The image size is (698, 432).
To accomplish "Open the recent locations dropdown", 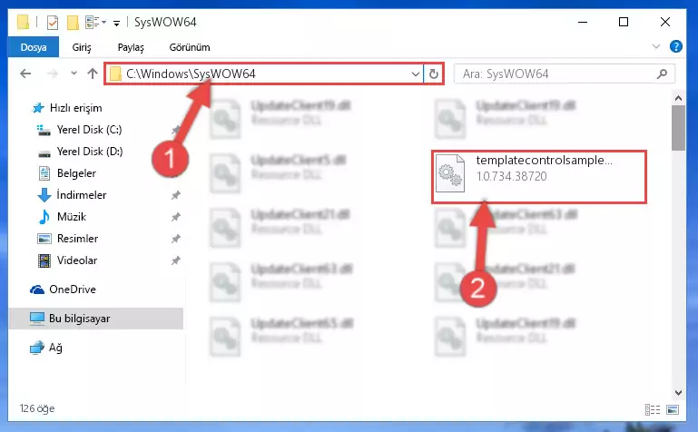I will [74, 73].
